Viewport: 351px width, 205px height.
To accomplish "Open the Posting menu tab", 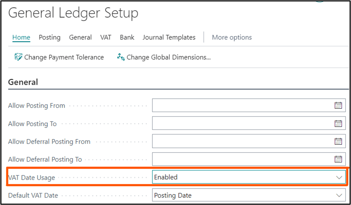I will click(50, 37).
